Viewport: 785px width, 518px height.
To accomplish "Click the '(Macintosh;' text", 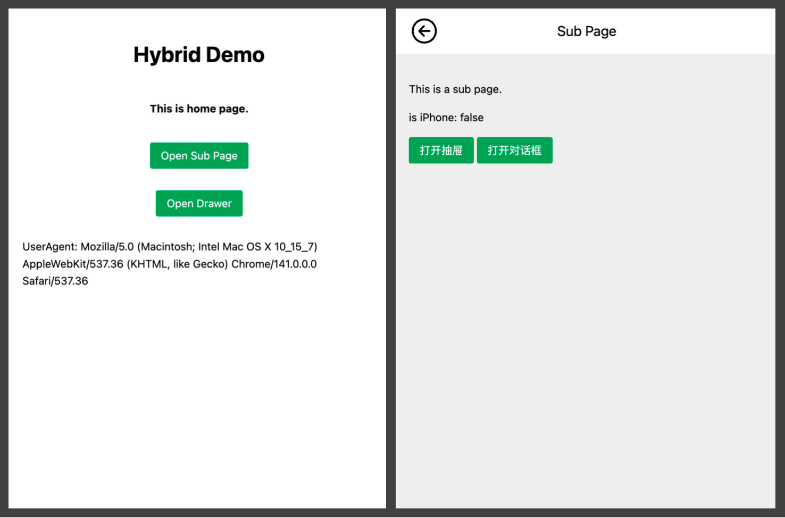I will pos(166,247).
